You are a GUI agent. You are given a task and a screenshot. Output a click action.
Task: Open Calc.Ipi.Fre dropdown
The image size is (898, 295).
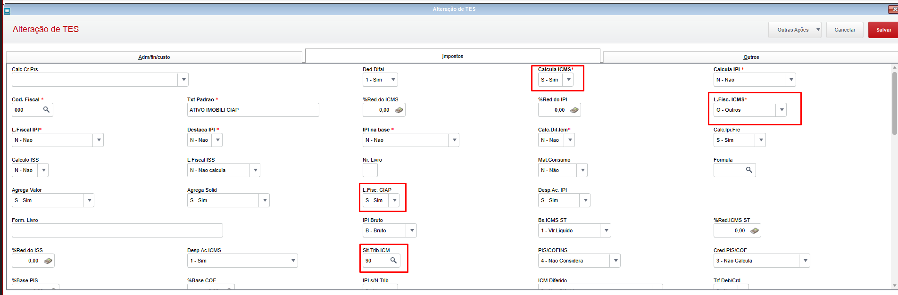(761, 140)
